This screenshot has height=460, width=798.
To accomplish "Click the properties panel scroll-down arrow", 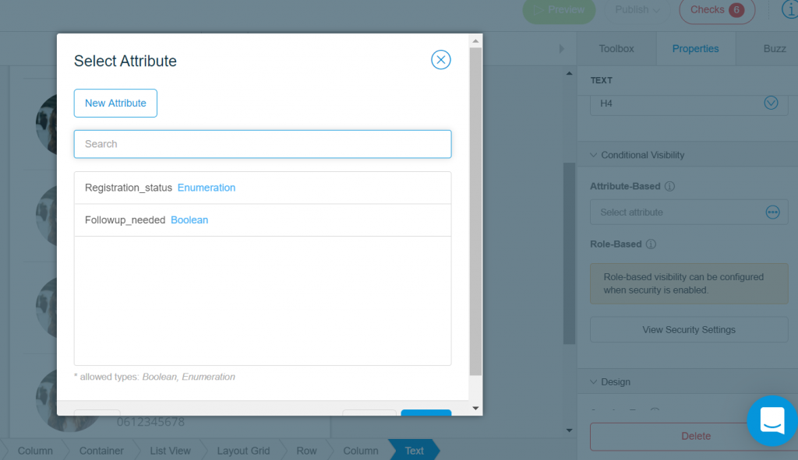I will [x=569, y=430].
